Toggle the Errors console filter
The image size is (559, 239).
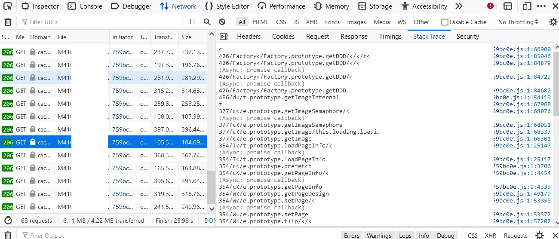click(351, 235)
